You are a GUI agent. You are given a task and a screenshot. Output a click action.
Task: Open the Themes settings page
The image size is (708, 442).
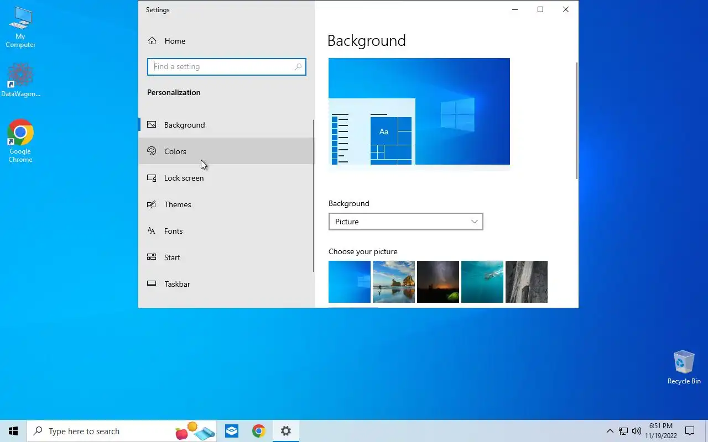226,204
